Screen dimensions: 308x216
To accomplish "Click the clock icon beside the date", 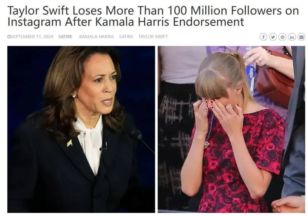I will (x=9, y=37).
